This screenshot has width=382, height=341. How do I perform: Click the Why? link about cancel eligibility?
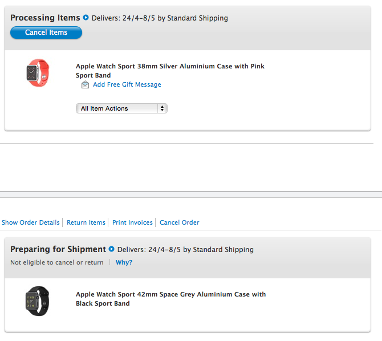(124, 262)
